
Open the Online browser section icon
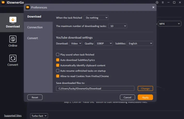click(13, 39)
